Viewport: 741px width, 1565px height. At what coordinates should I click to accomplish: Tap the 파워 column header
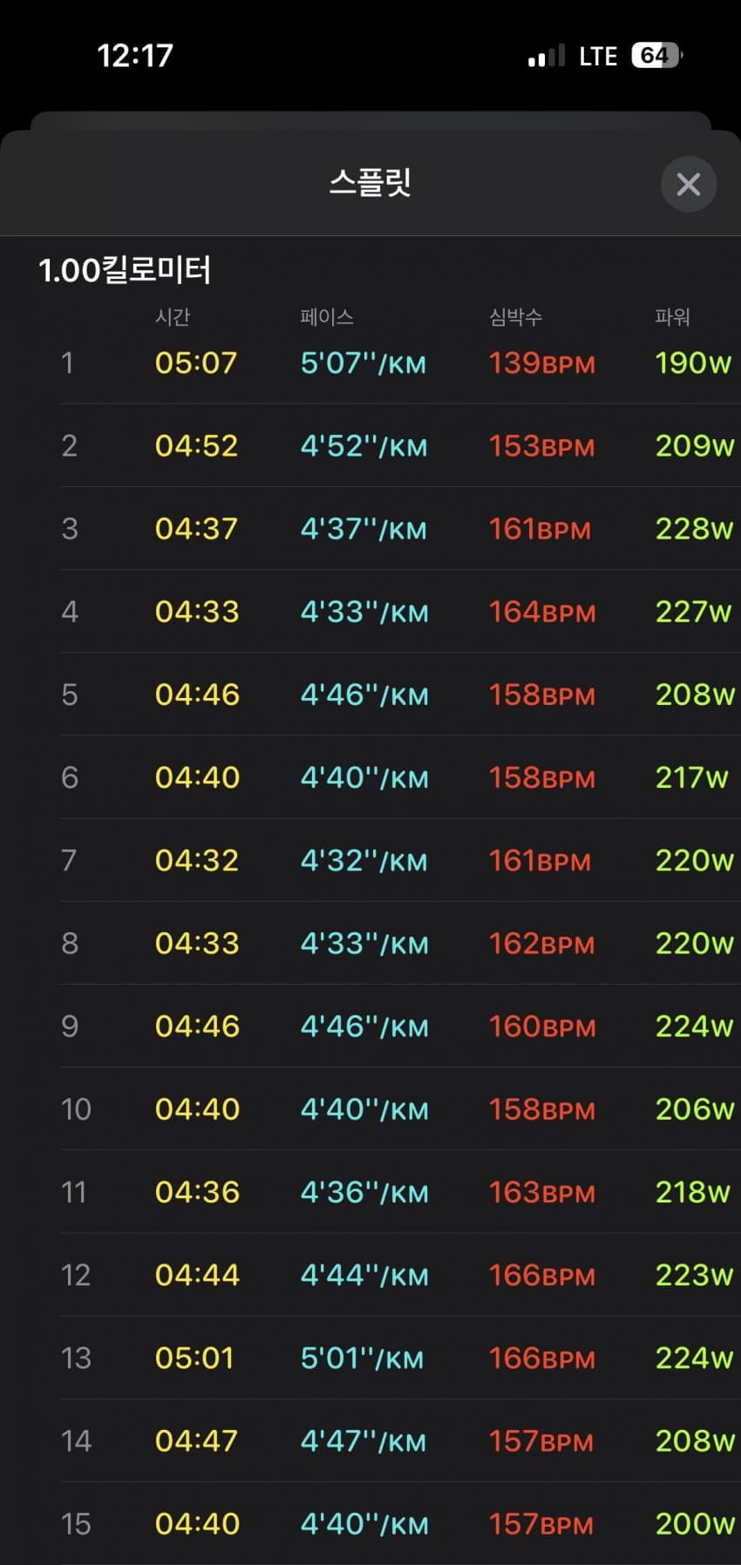tap(672, 316)
